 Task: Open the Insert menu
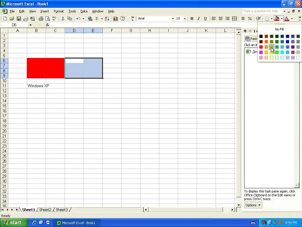(45, 11)
